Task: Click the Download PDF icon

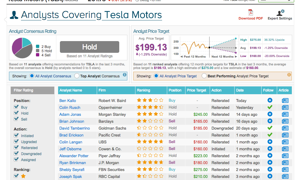Action: tap(250, 12)
